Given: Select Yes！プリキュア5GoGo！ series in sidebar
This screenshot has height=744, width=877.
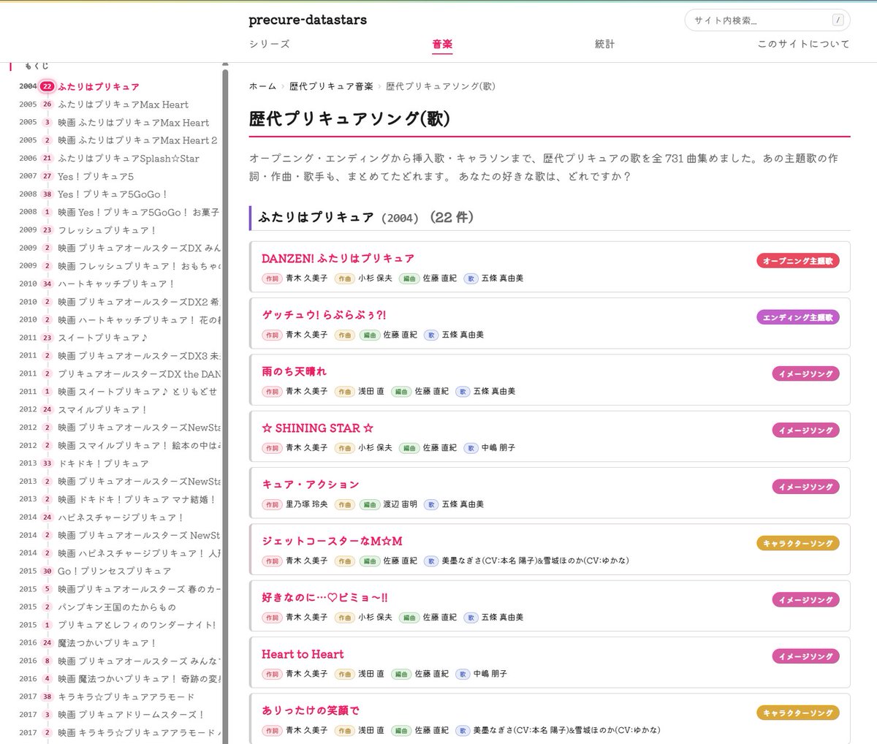Looking at the screenshot, I should click(x=113, y=194).
